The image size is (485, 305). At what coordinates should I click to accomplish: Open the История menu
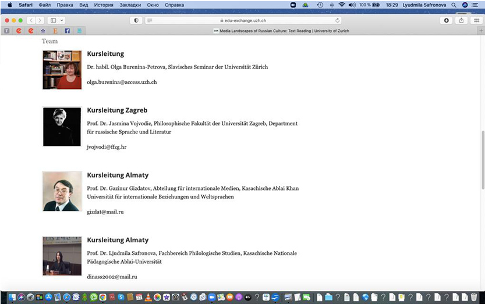(x=104, y=5)
